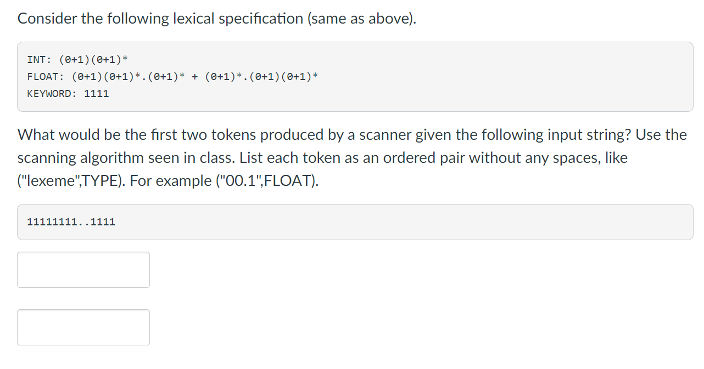Click the INT rule line in specification

pos(77,59)
